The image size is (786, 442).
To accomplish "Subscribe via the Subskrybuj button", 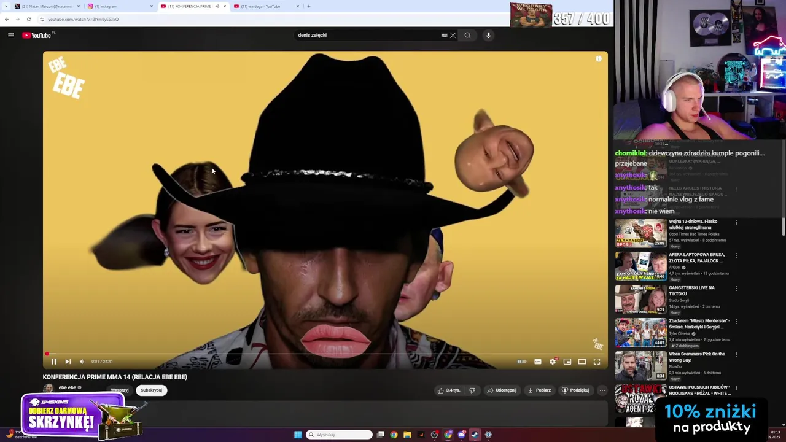I will [151, 390].
